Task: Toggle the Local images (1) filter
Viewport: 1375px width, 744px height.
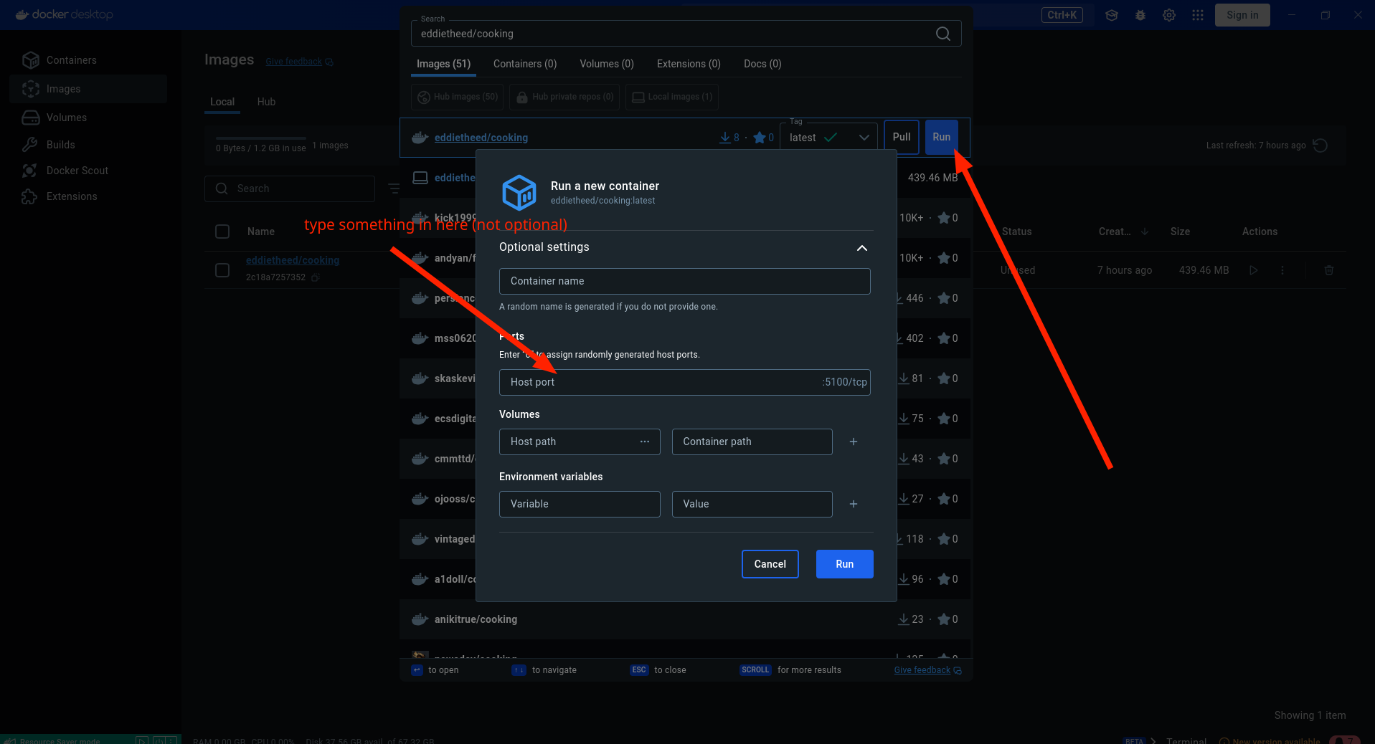Action: [672, 97]
